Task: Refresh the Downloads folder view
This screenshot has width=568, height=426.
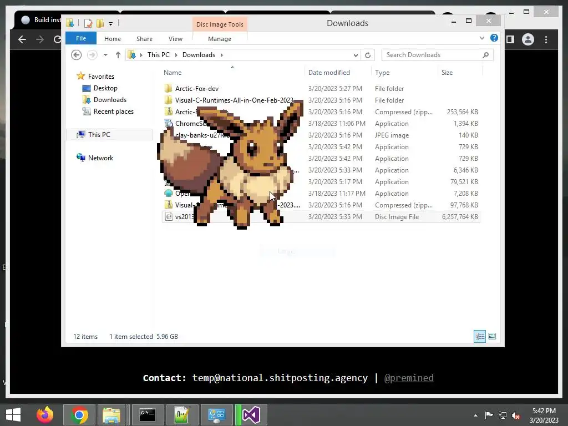Action: pyautogui.click(x=368, y=55)
